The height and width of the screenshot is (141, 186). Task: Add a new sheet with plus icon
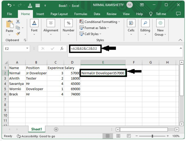coord(56,129)
